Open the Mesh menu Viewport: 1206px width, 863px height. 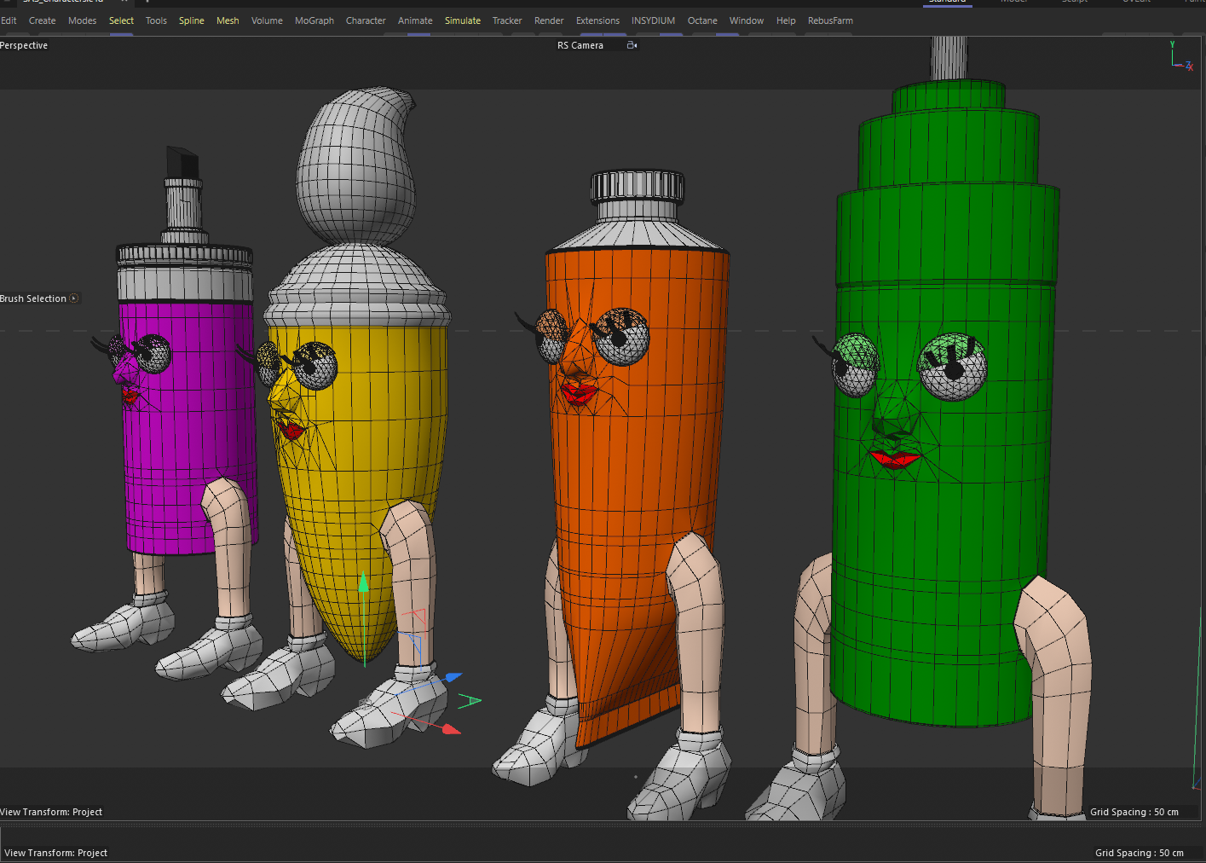click(228, 20)
